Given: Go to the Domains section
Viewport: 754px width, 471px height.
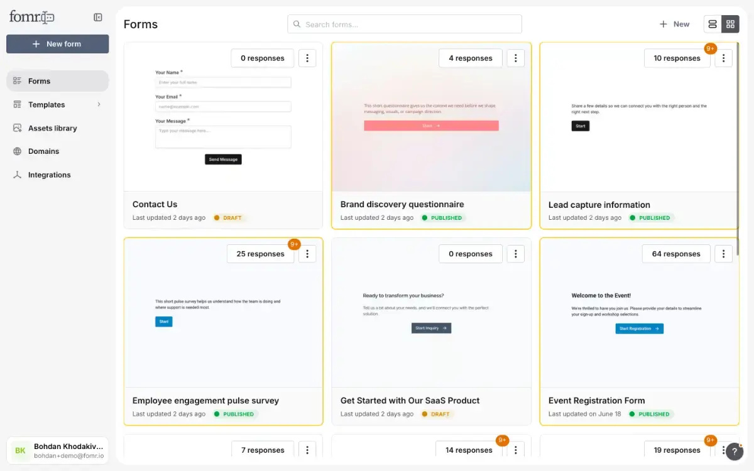Looking at the screenshot, I should click(x=57, y=151).
